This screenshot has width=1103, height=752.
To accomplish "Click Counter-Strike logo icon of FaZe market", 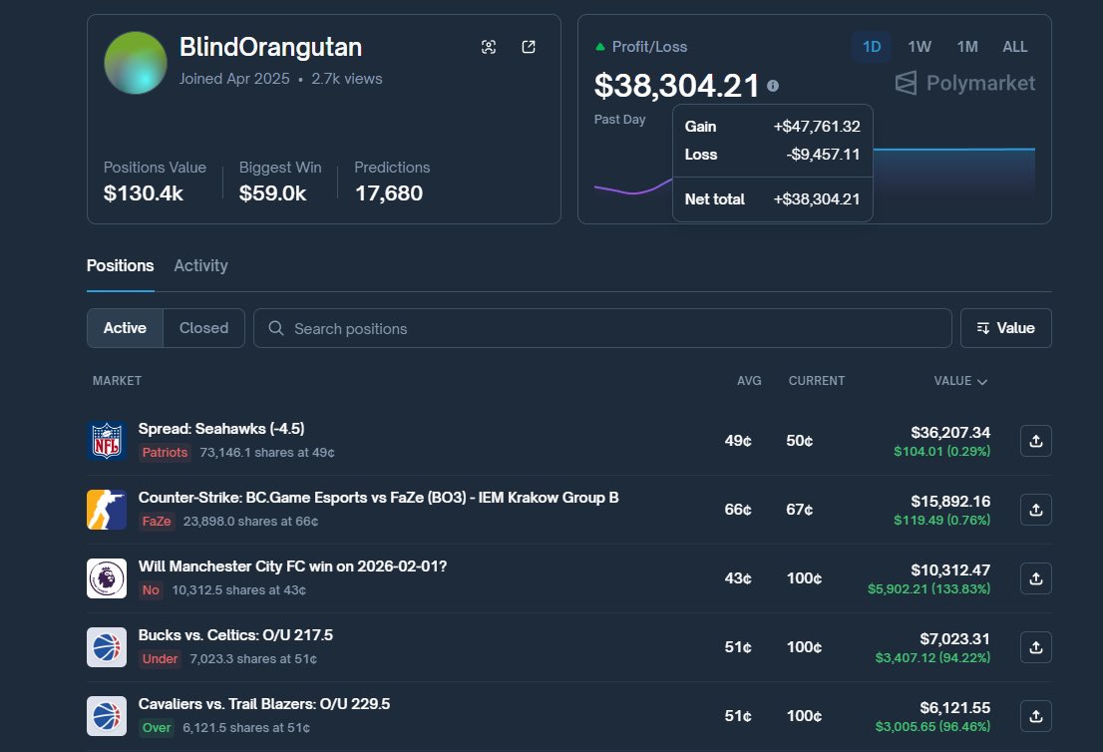I will click(107, 510).
